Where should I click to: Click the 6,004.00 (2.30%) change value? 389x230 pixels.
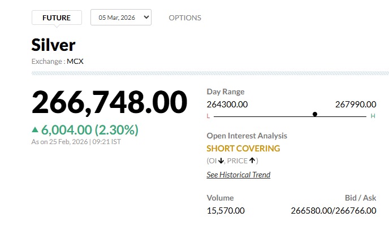click(x=90, y=130)
